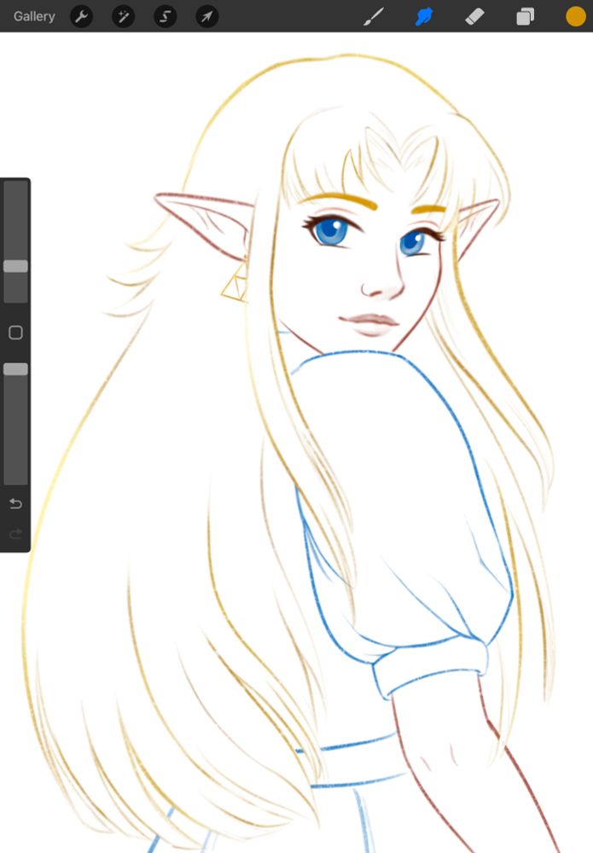The image size is (593, 853).
Task: Select the Paint brush tool
Action: click(374, 16)
